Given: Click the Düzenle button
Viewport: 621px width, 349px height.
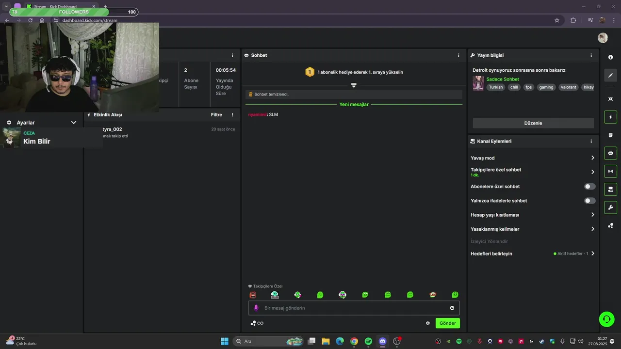Looking at the screenshot, I should (x=533, y=123).
